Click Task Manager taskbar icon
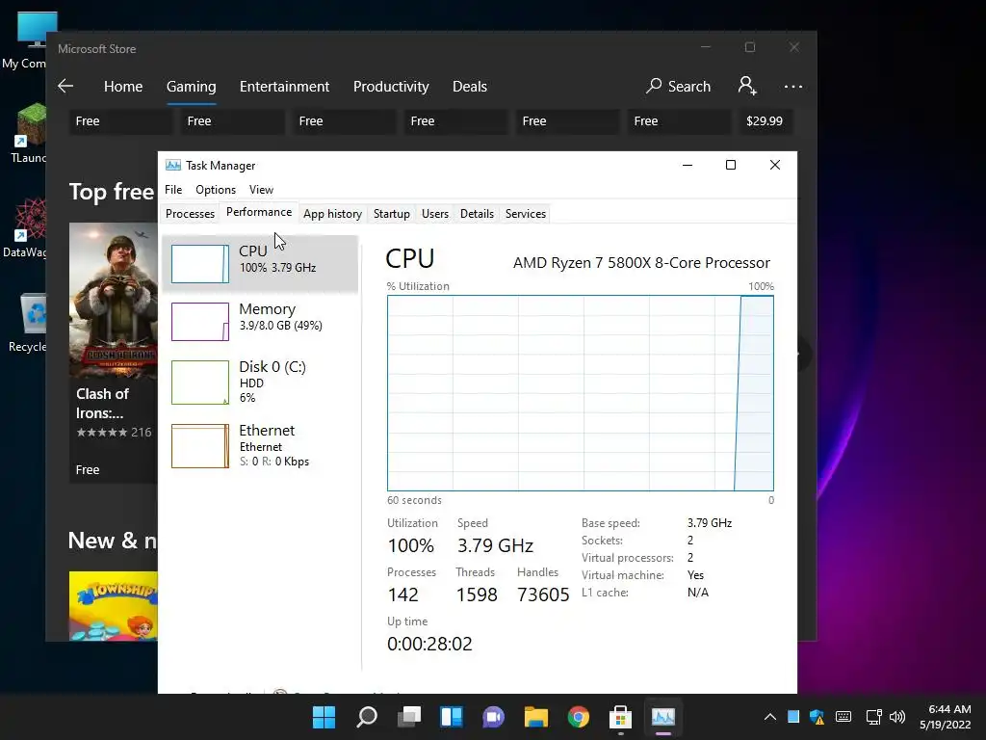Screen dimensions: 986x740 point(663,717)
